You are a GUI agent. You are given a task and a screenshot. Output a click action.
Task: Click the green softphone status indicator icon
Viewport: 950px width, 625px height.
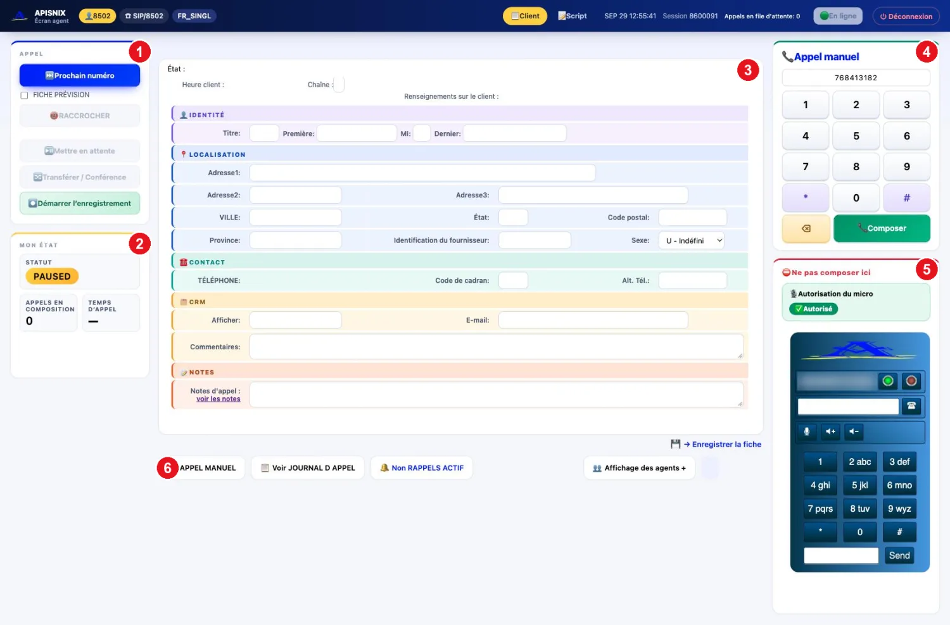click(888, 381)
